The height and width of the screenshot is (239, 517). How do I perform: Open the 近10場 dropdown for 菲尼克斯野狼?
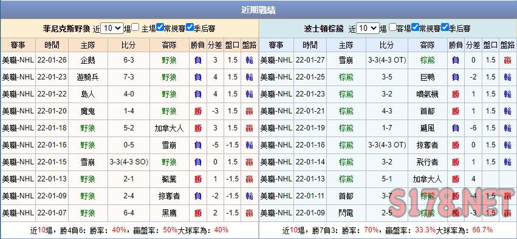112,29
